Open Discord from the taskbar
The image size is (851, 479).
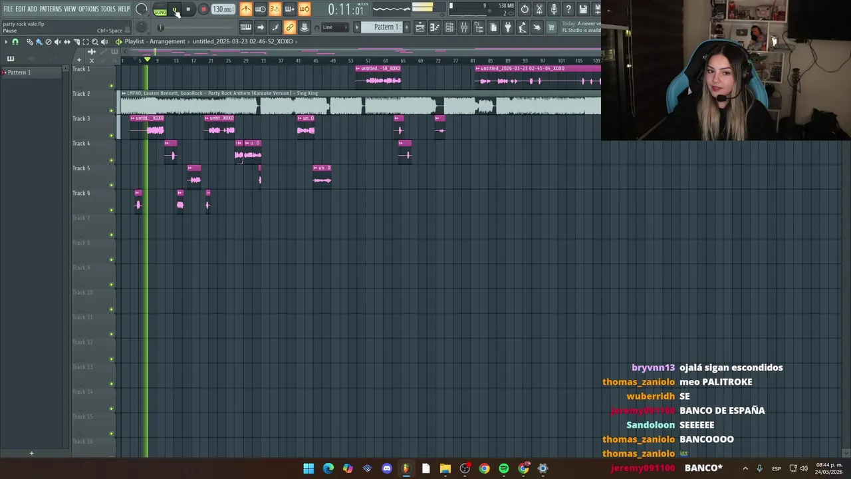387,468
